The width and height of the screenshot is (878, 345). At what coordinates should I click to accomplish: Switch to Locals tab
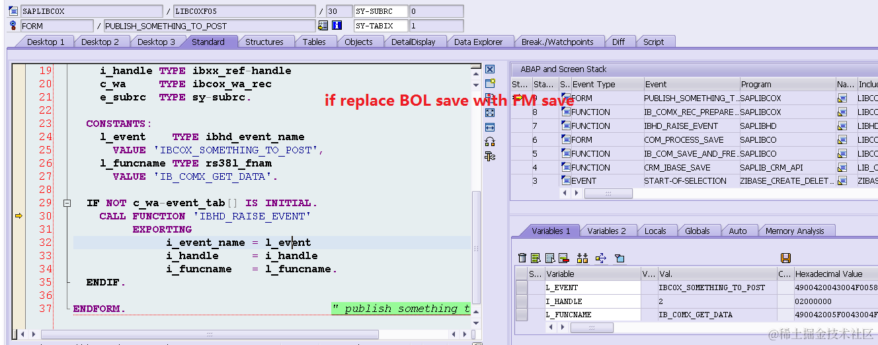point(655,231)
